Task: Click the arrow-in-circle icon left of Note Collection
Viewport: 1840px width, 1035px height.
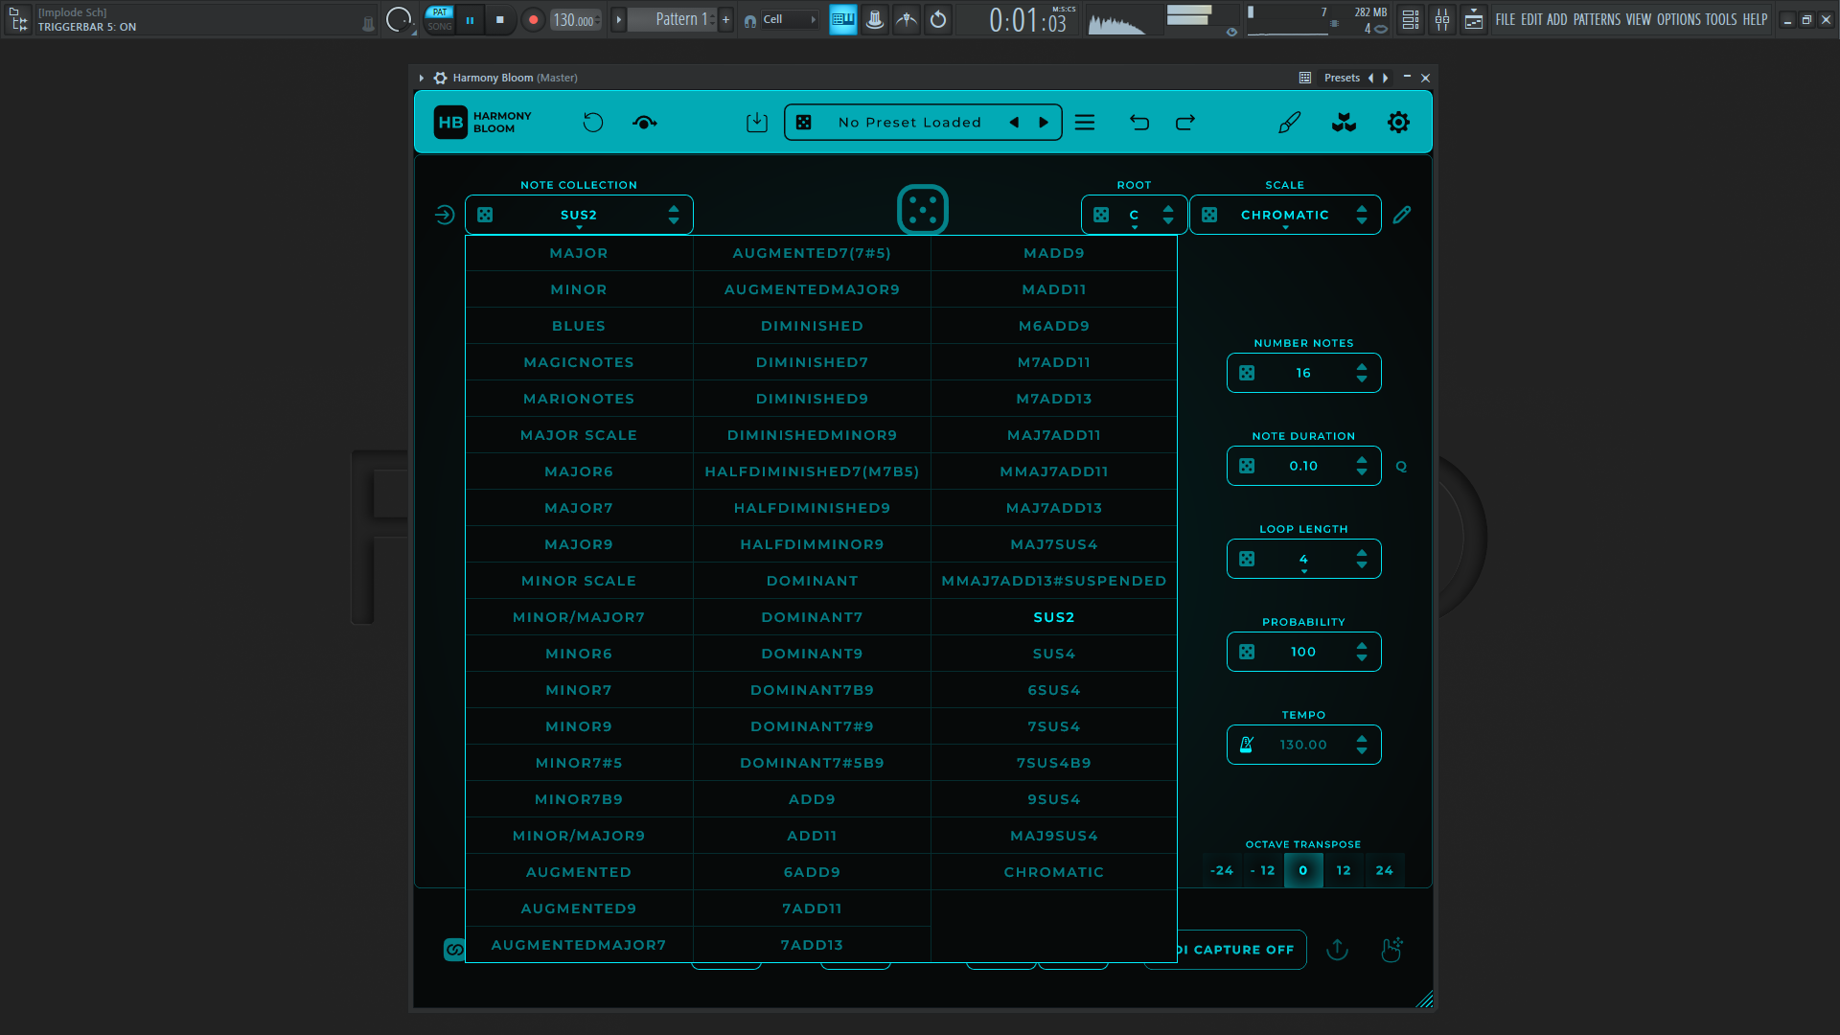Action: (x=445, y=215)
